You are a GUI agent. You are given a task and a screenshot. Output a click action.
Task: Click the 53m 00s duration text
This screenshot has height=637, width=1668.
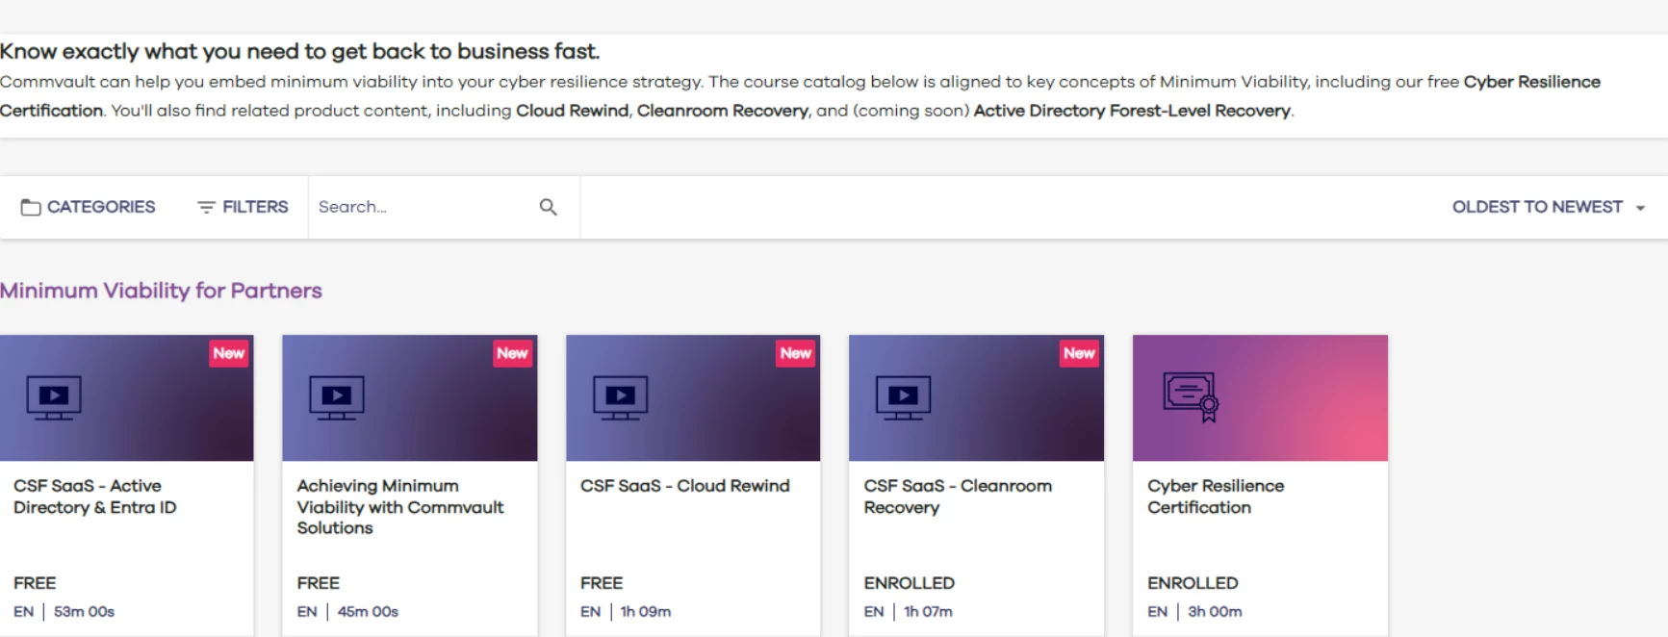pyautogui.click(x=84, y=612)
